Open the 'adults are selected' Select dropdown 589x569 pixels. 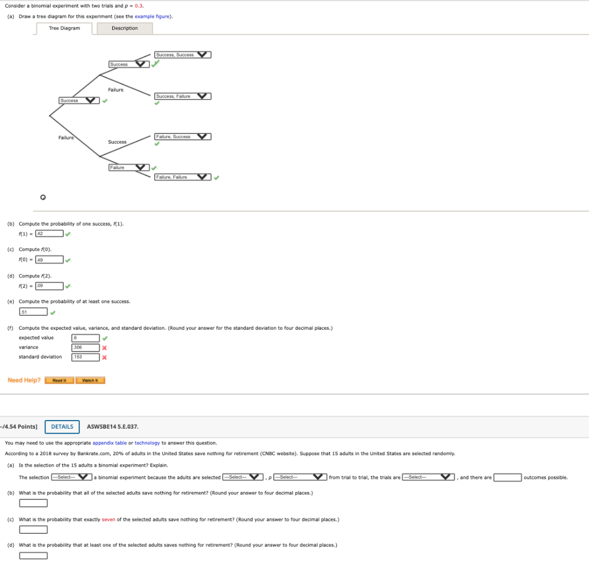point(243,477)
